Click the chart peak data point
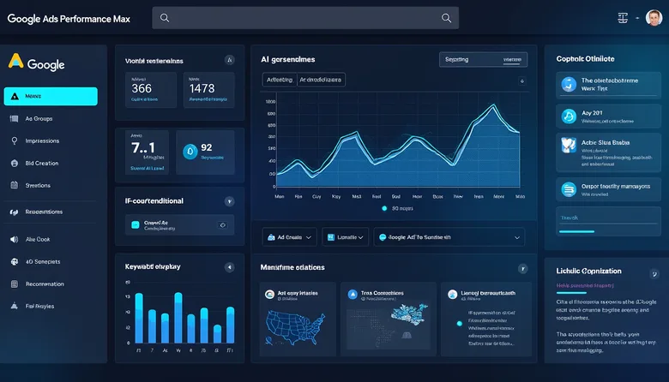The width and height of the screenshot is (669, 382). tap(494, 104)
